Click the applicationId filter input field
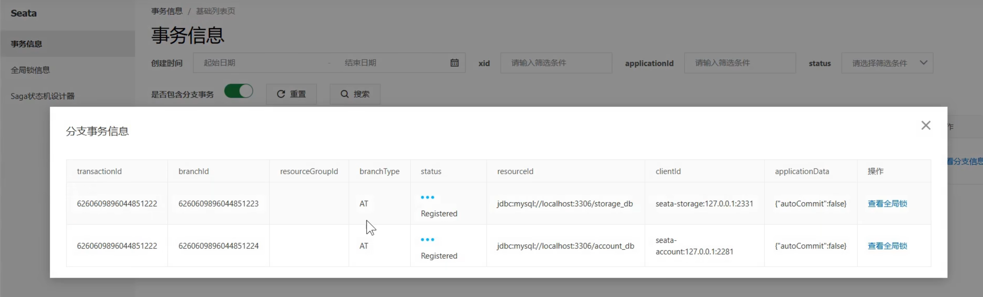 (740, 63)
